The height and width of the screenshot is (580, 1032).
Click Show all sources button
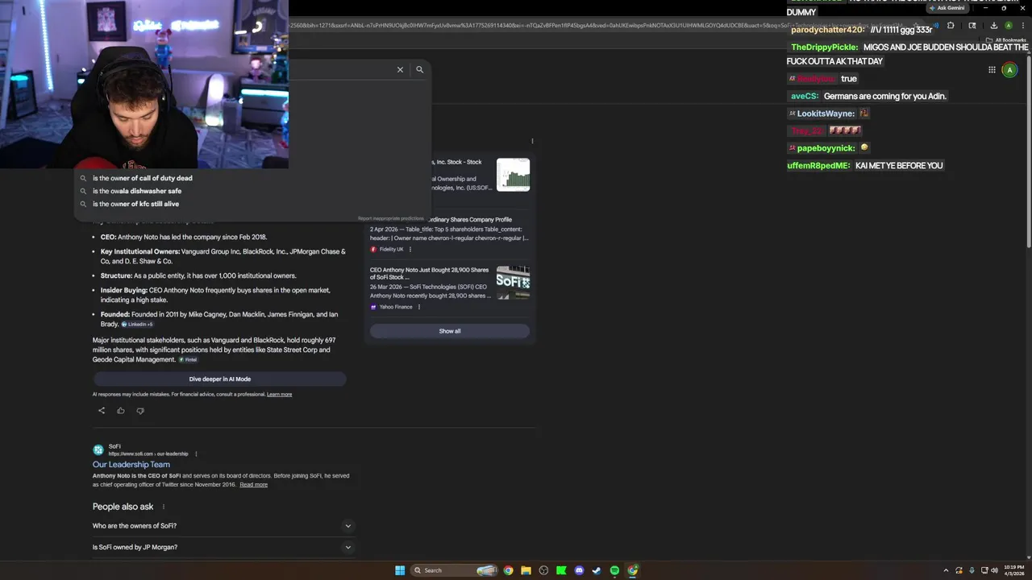pyautogui.click(x=450, y=331)
